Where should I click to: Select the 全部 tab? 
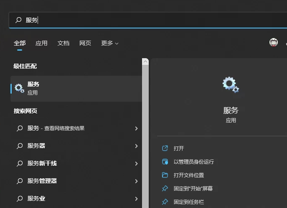point(20,43)
